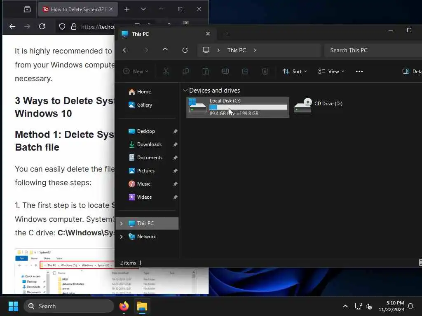
Task: Add a new File Explorer tab
Action: pyautogui.click(x=226, y=34)
